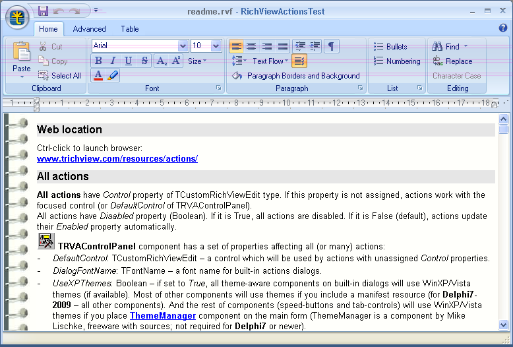This screenshot has height=347, width=513.
Task: Click the left indent marker on ruler
Action: (x=36, y=104)
